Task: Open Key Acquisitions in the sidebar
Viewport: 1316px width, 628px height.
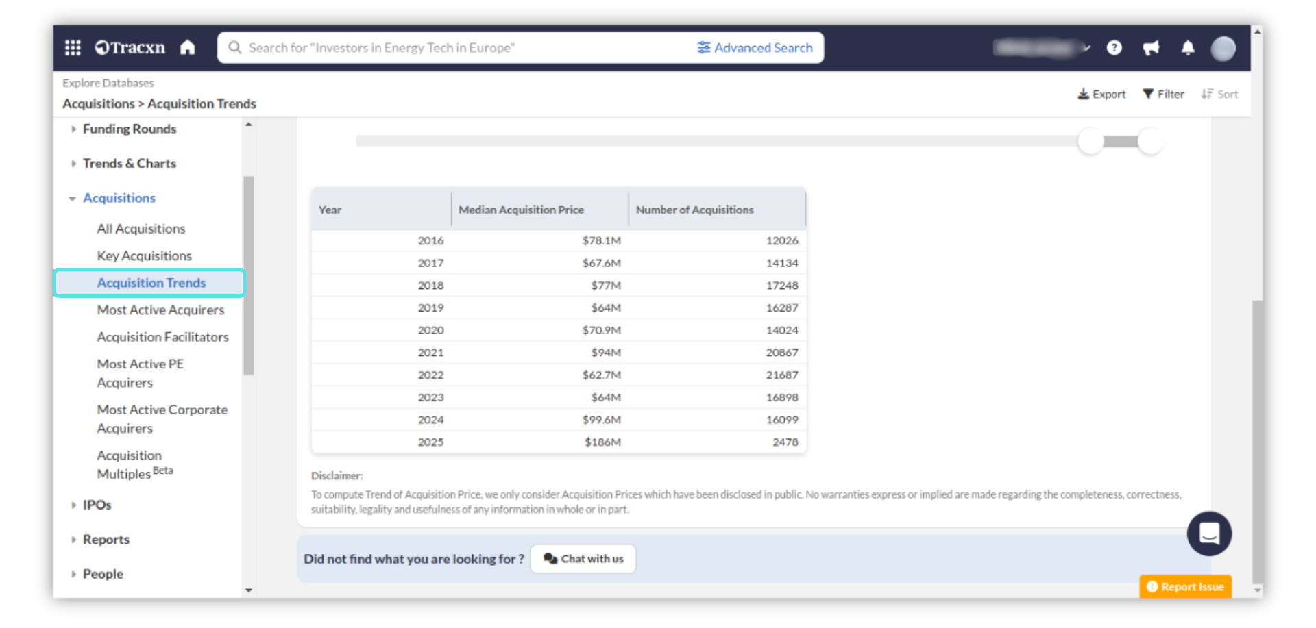Action: pyautogui.click(x=144, y=255)
